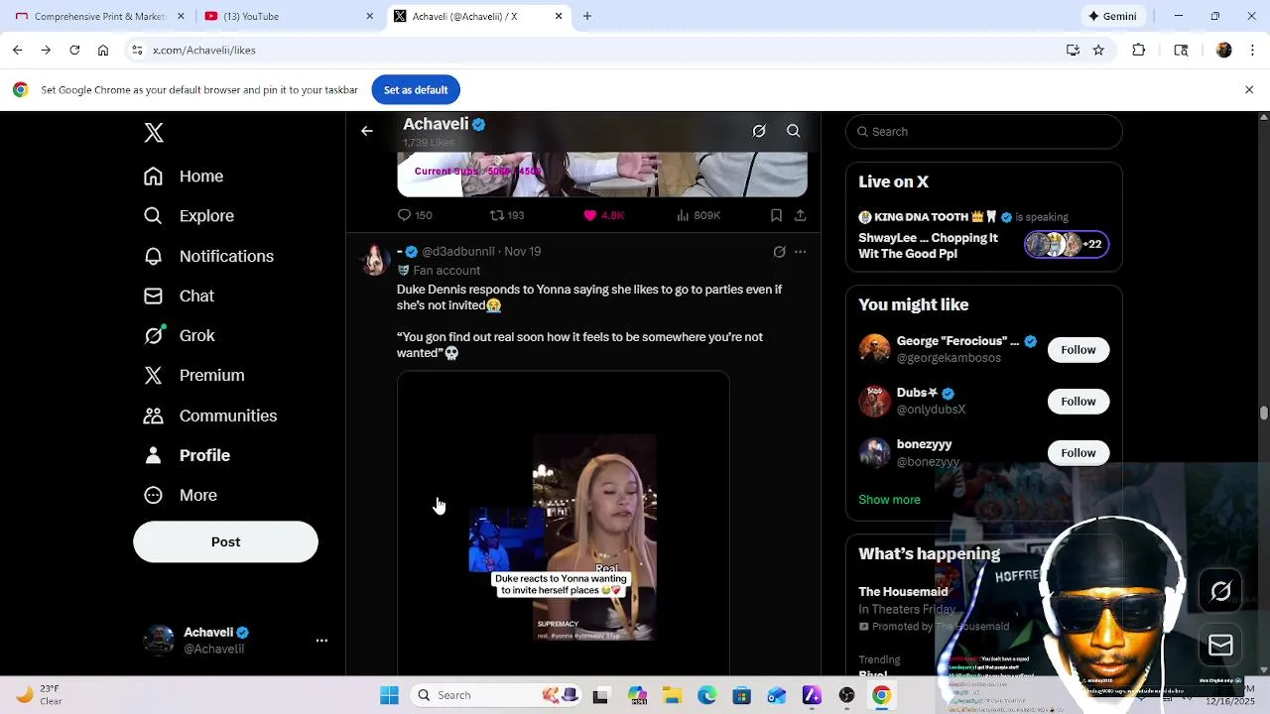Click the site information icon in address bar

coord(139,50)
